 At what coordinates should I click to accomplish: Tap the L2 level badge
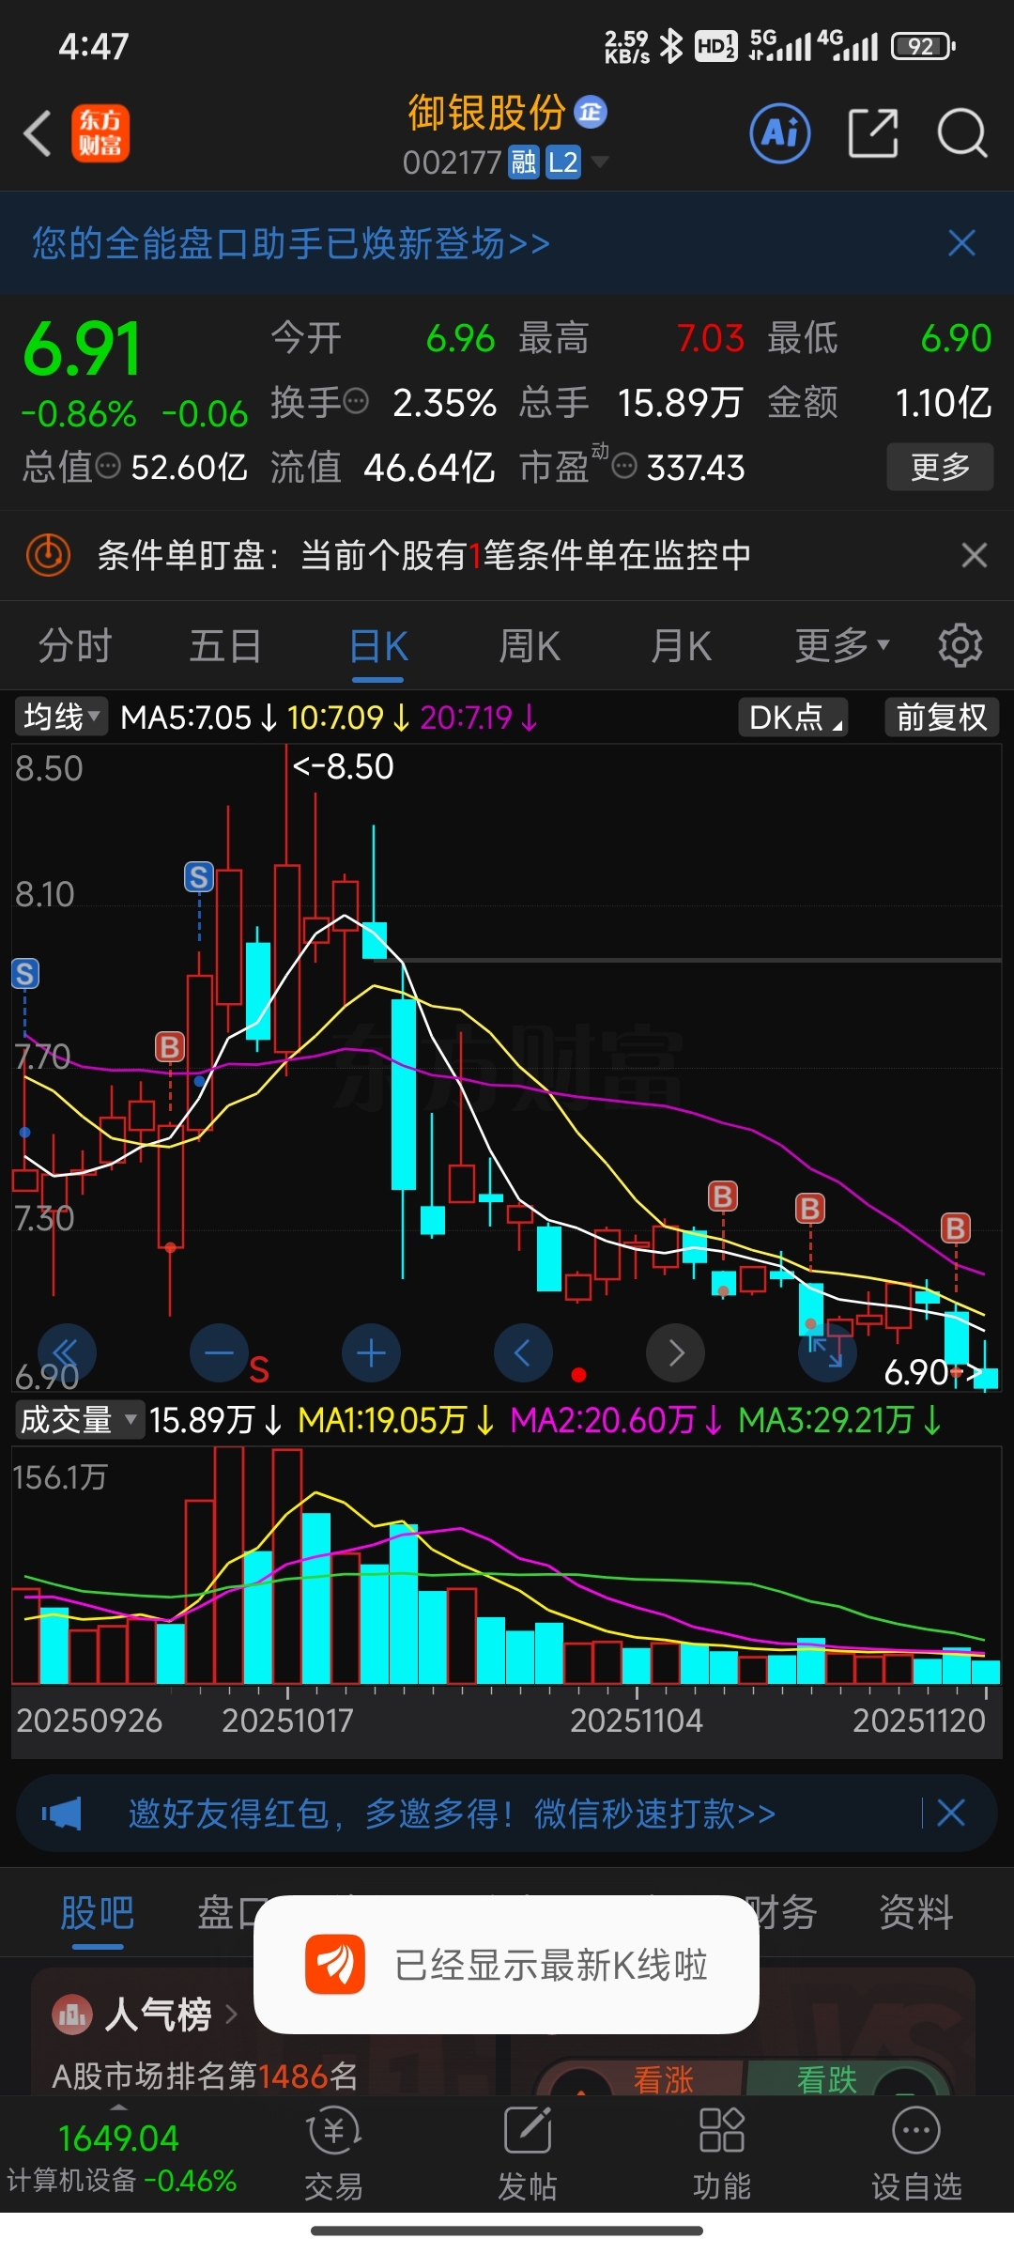pyautogui.click(x=563, y=162)
